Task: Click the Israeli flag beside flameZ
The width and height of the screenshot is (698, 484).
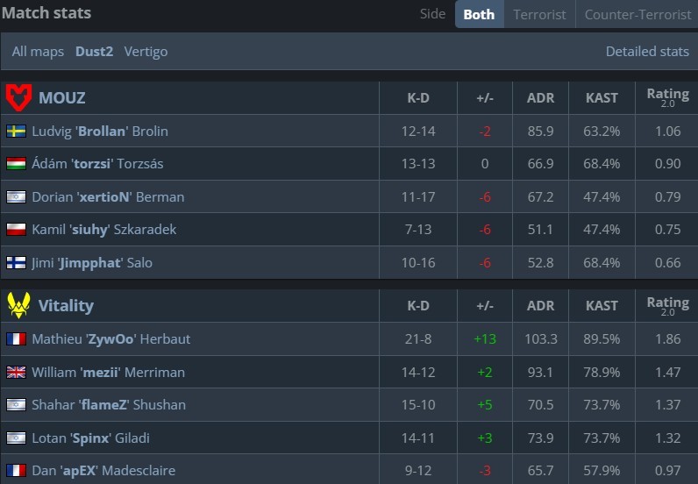Action: (16, 405)
